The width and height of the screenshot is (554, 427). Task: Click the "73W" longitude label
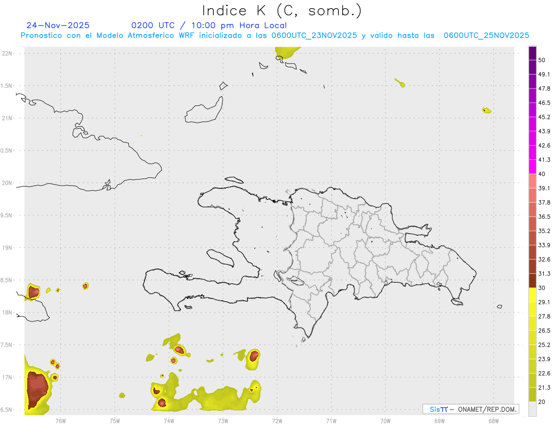[223, 421]
